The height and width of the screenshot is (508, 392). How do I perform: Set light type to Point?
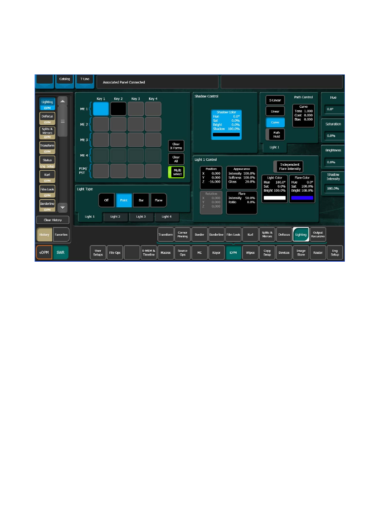pos(124,200)
